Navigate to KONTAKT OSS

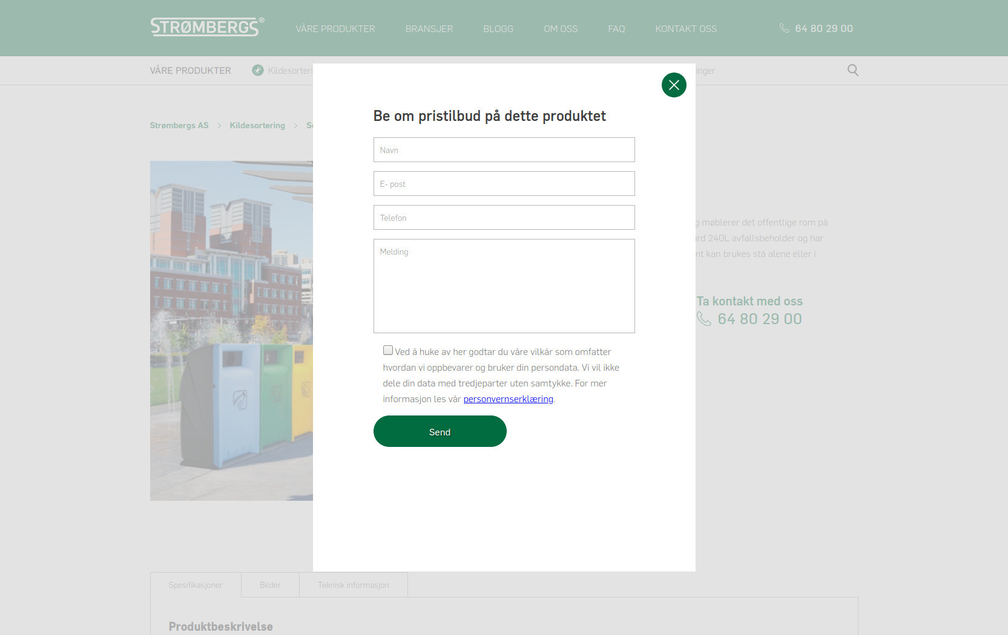point(686,28)
